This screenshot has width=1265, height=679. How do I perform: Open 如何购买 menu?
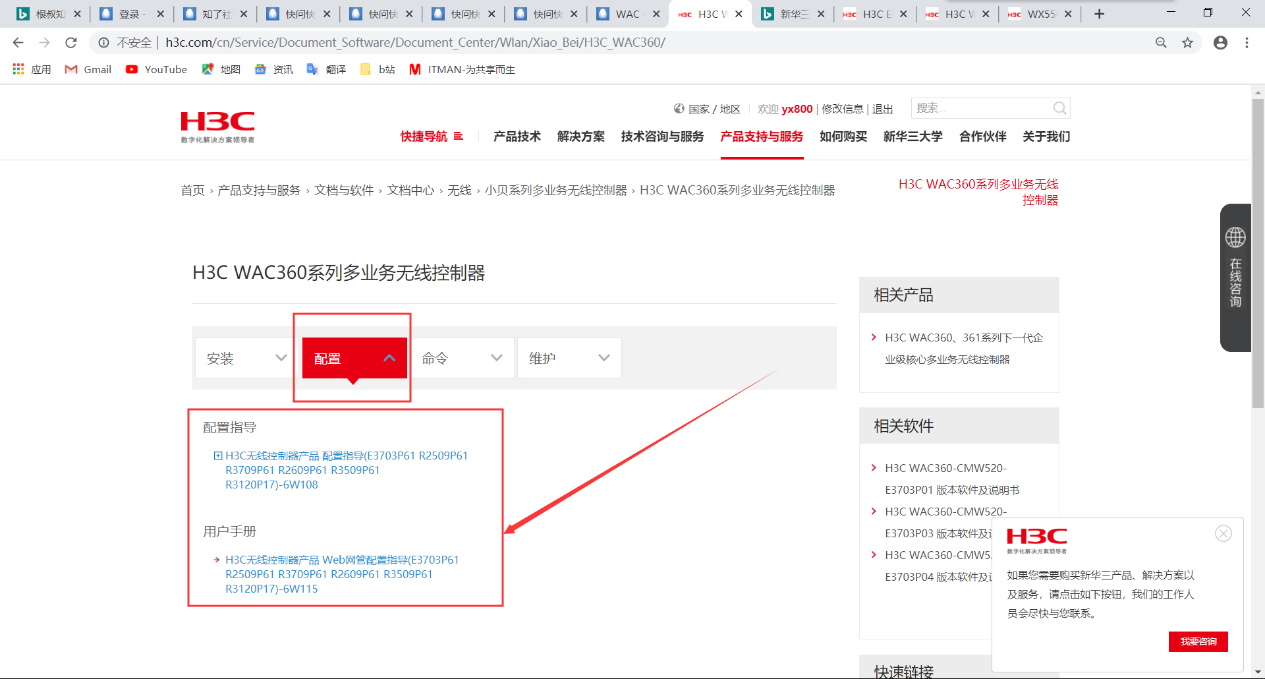point(843,136)
